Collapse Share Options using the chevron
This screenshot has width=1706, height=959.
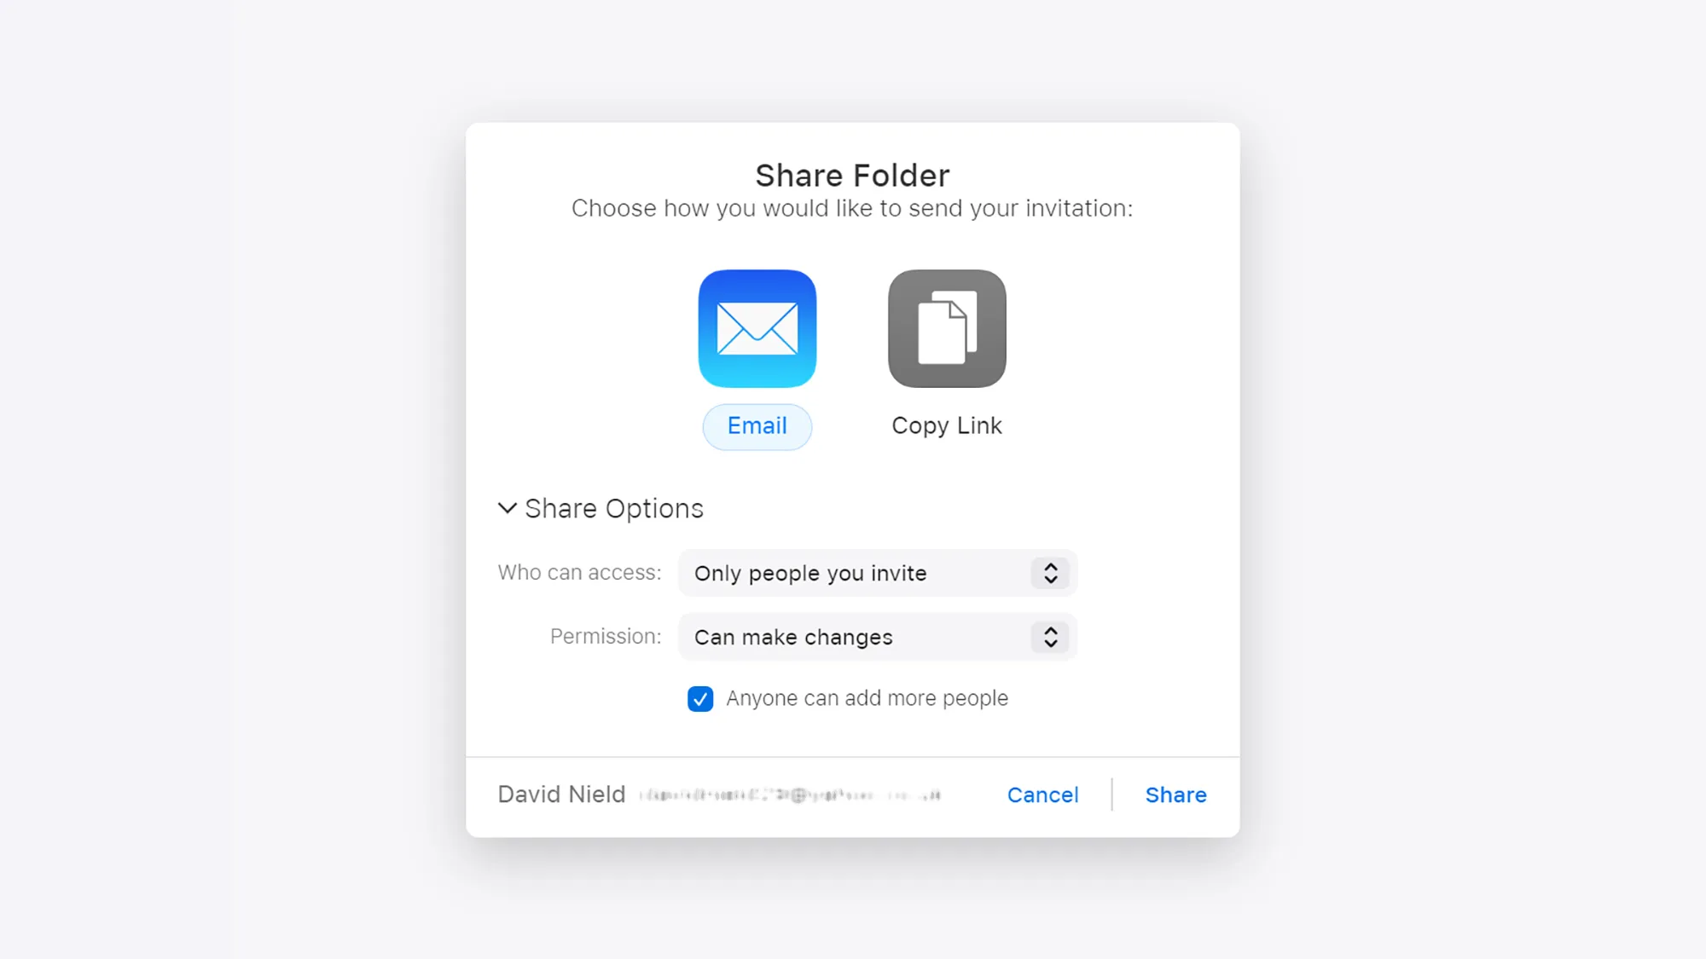(508, 508)
